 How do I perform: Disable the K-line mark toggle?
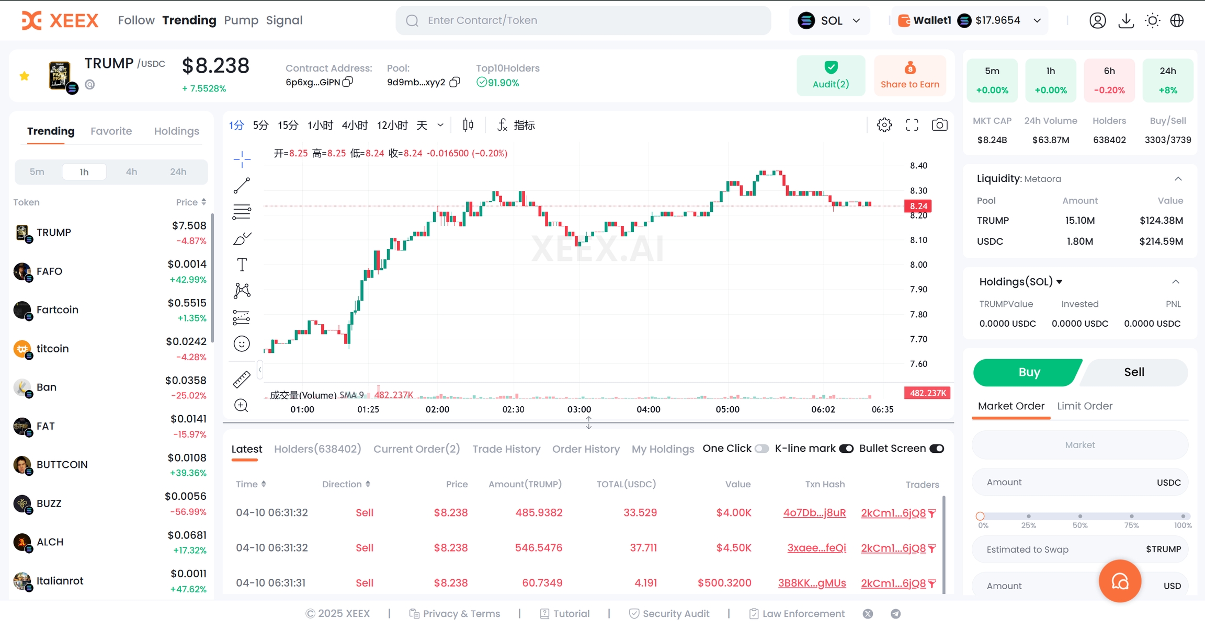tap(846, 449)
